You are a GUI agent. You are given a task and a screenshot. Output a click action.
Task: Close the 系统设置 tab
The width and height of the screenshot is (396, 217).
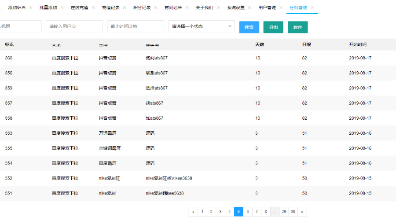[x=250, y=7]
